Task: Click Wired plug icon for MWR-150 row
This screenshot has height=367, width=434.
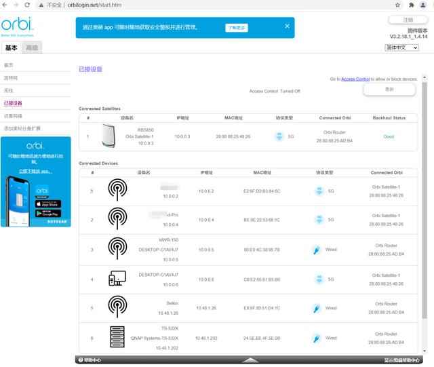Action: (317, 250)
